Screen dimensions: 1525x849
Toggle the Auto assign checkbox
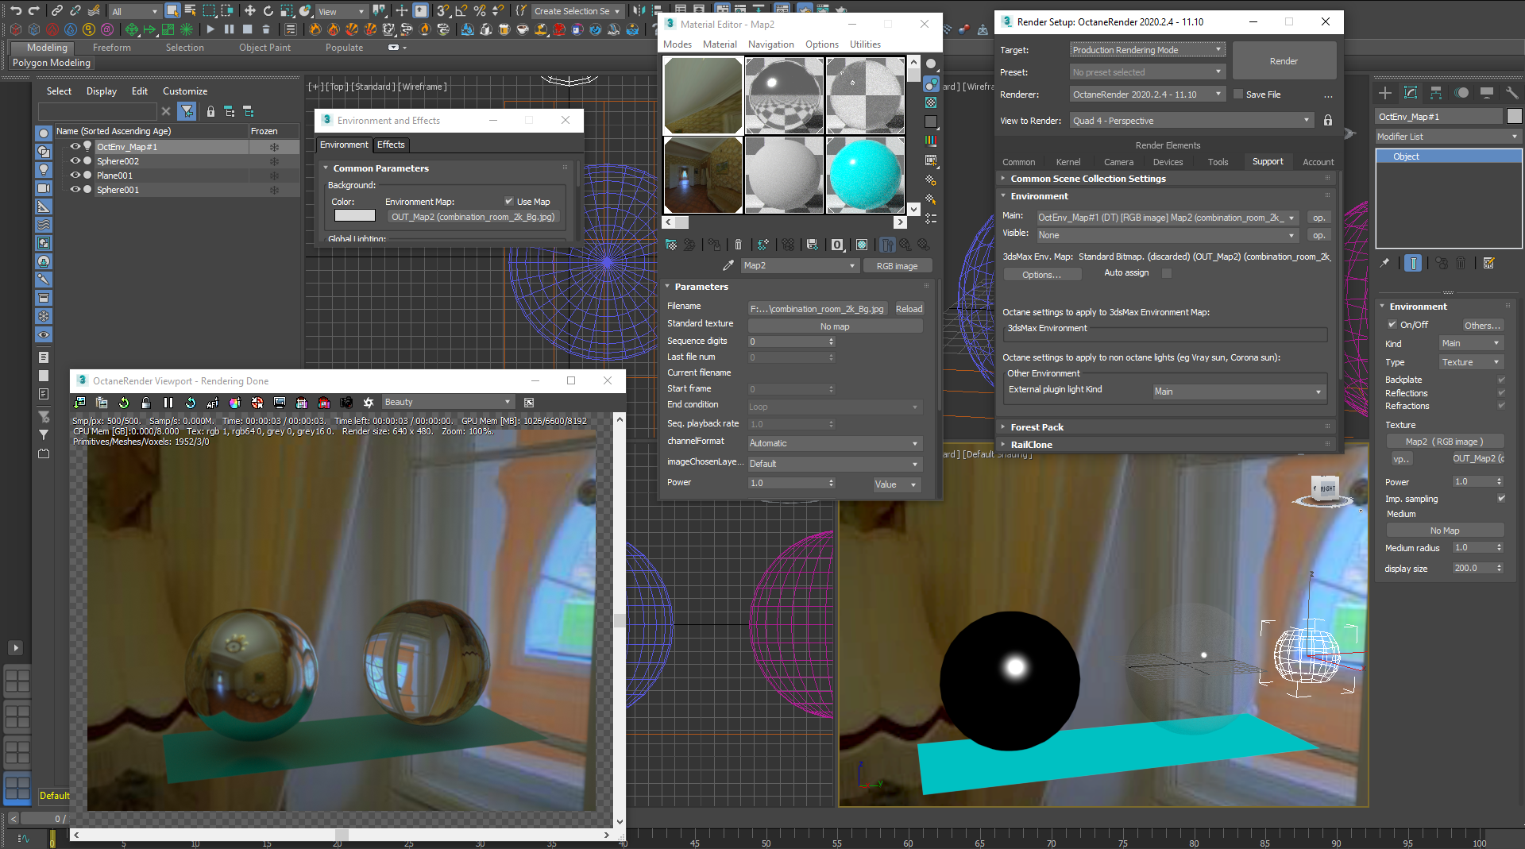[1167, 273]
